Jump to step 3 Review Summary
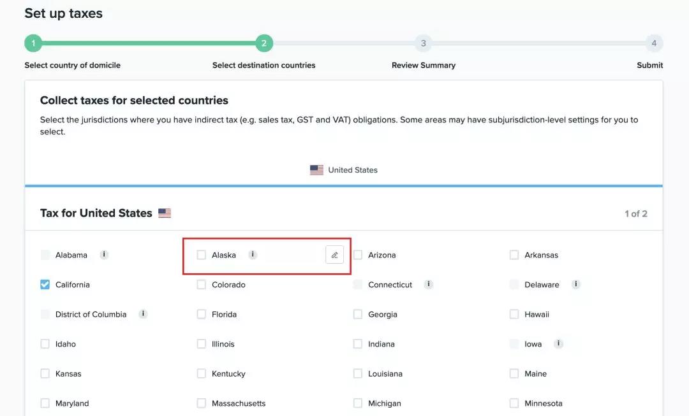 click(x=423, y=43)
